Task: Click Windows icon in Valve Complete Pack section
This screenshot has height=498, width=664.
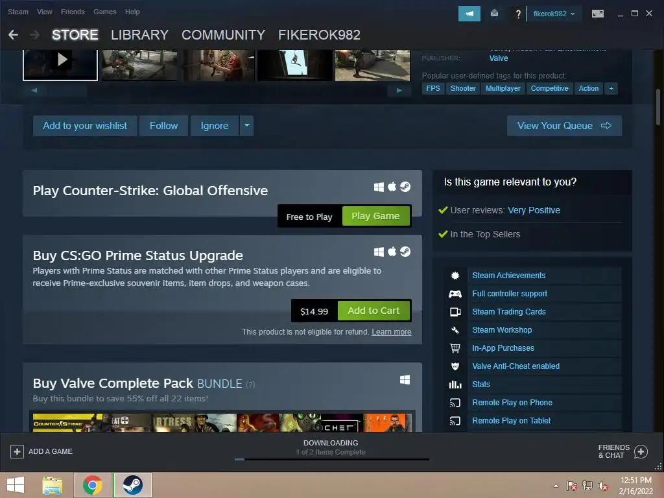Action: (x=405, y=380)
